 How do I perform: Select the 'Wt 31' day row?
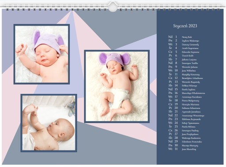click(x=182, y=149)
